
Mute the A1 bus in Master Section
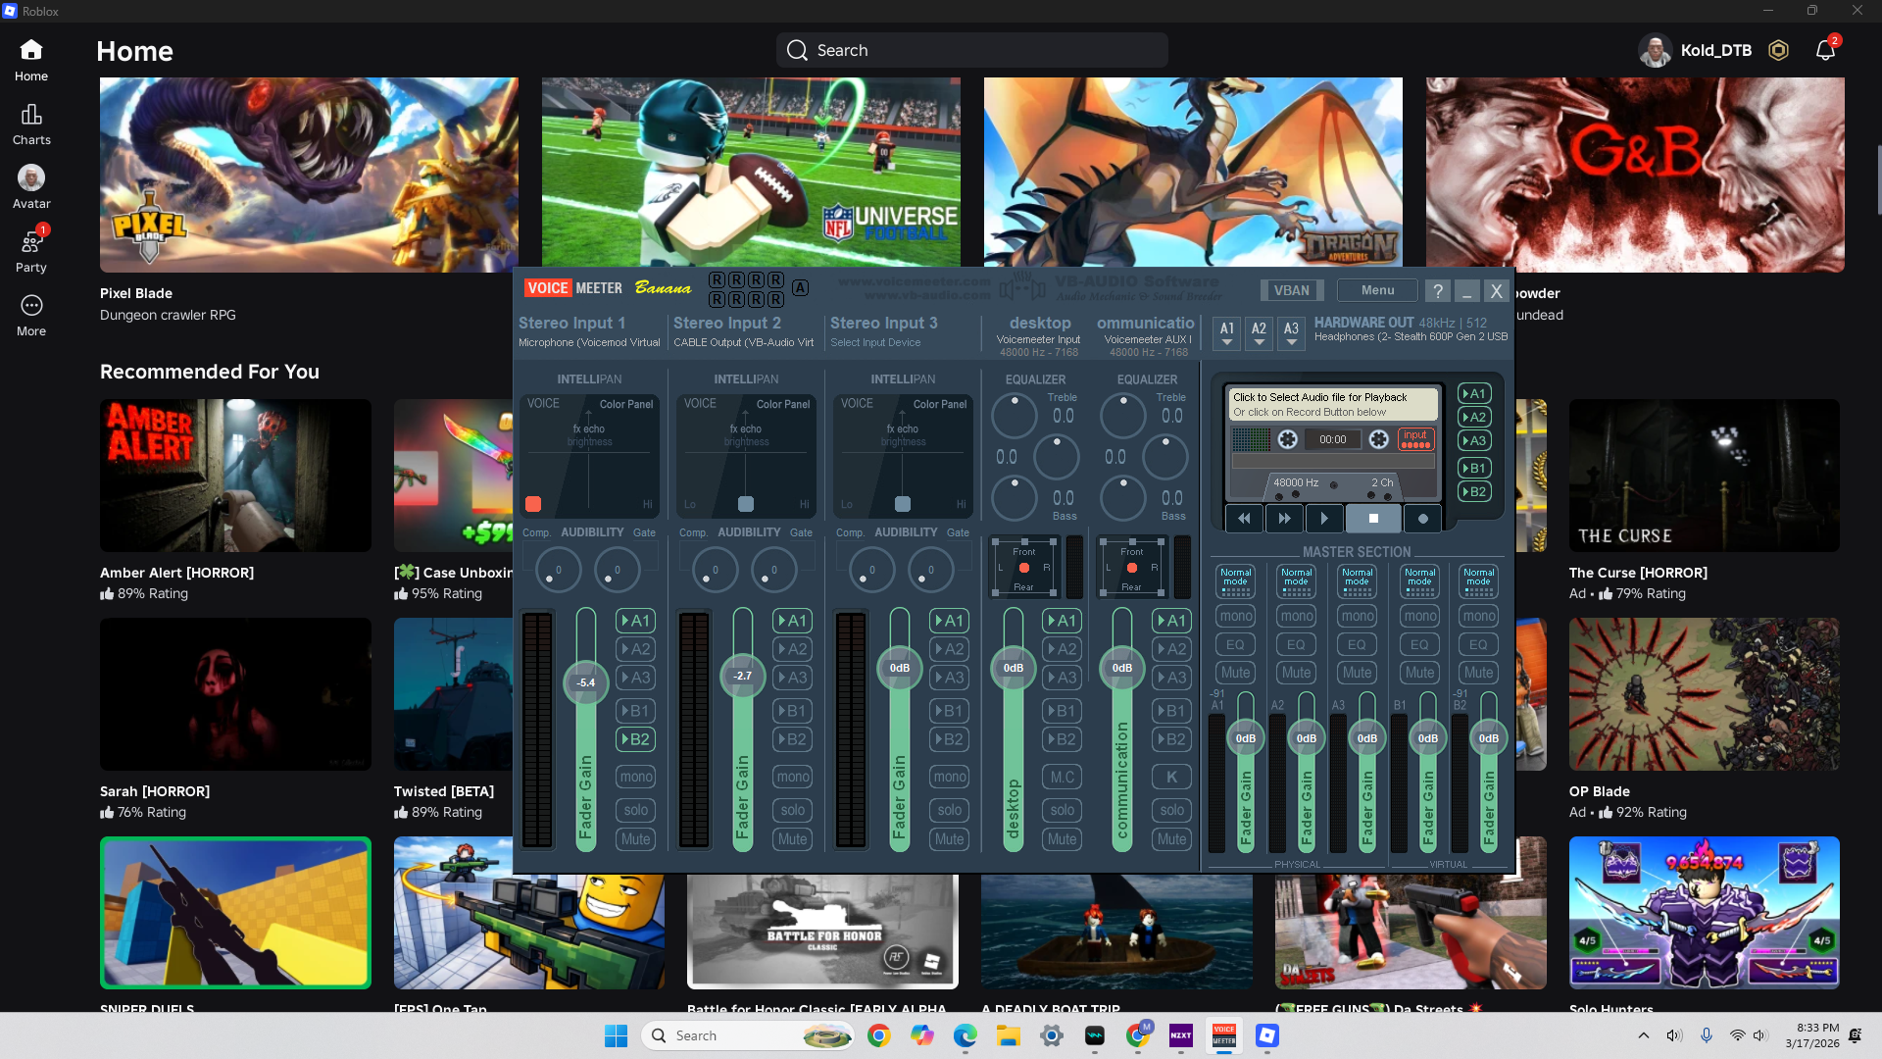pos(1235,673)
